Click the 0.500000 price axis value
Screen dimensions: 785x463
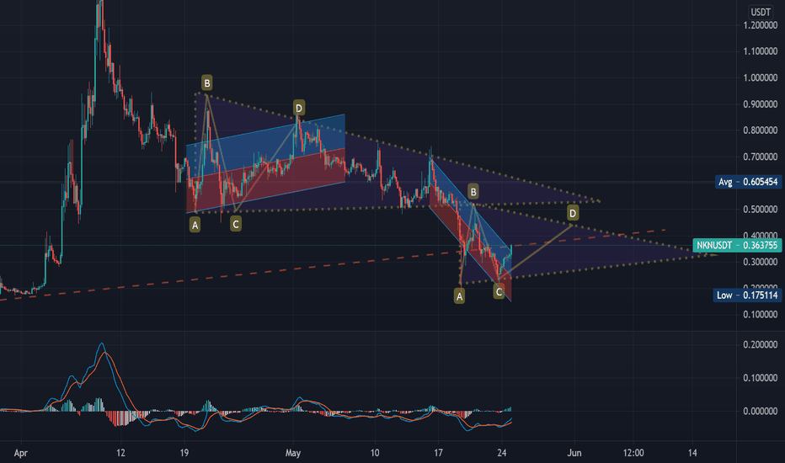tap(761, 210)
